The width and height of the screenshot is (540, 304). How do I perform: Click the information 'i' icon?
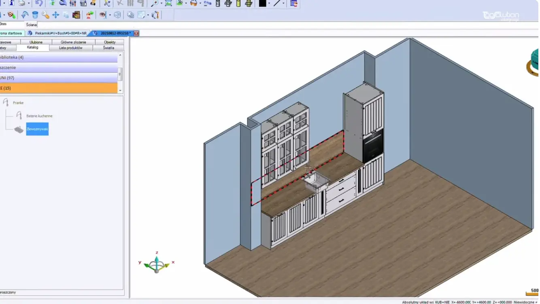tap(11, 3)
